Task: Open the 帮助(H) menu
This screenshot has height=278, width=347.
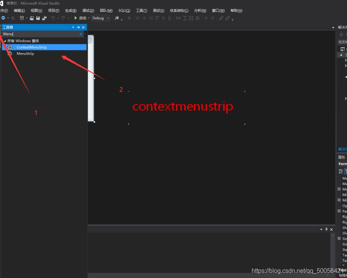Action: pyautogui.click(x=236, y=10)
